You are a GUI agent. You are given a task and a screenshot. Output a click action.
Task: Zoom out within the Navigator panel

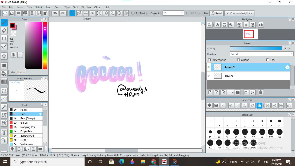[231, 25]
